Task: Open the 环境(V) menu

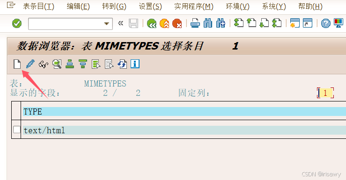Action: [238, 7]
